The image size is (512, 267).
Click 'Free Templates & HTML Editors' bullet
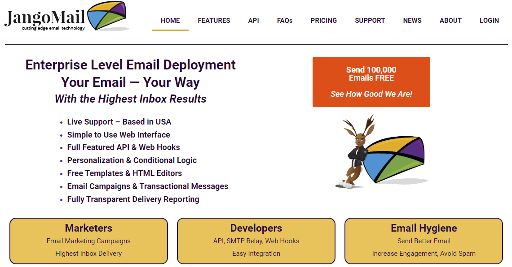point(124,173)
